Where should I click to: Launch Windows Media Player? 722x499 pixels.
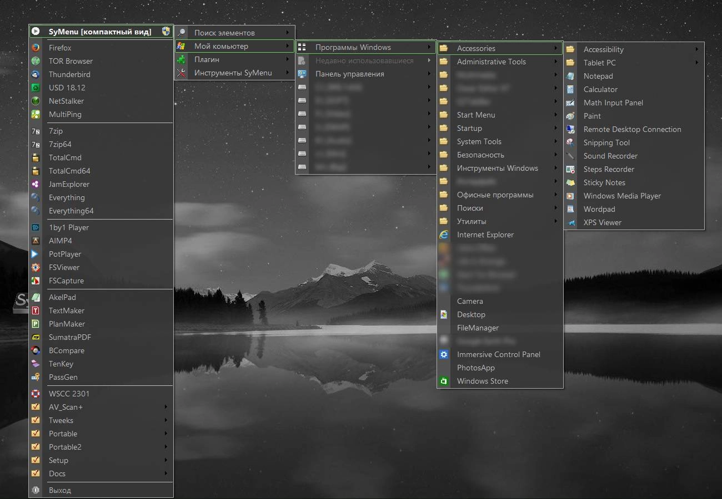point(634,196)
